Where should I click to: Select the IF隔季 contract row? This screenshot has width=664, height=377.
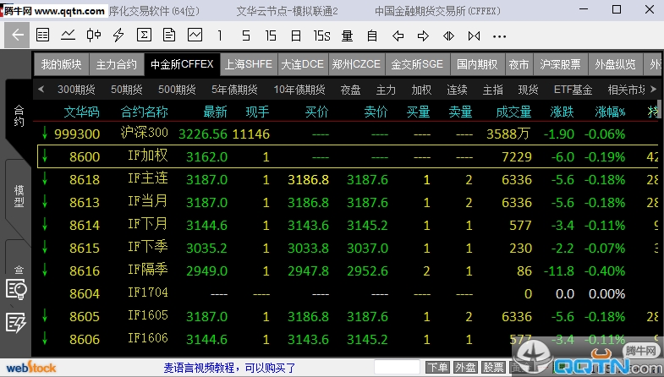[345, 270]
